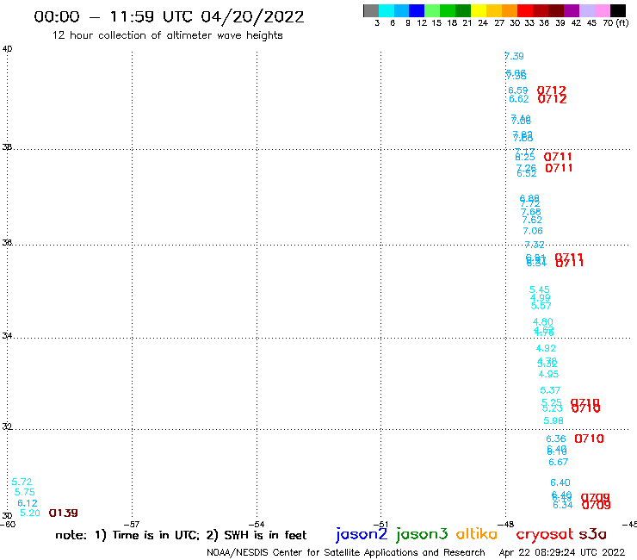
Task: Click the 0712 time label beside 6.59
Action: [551, 90]
